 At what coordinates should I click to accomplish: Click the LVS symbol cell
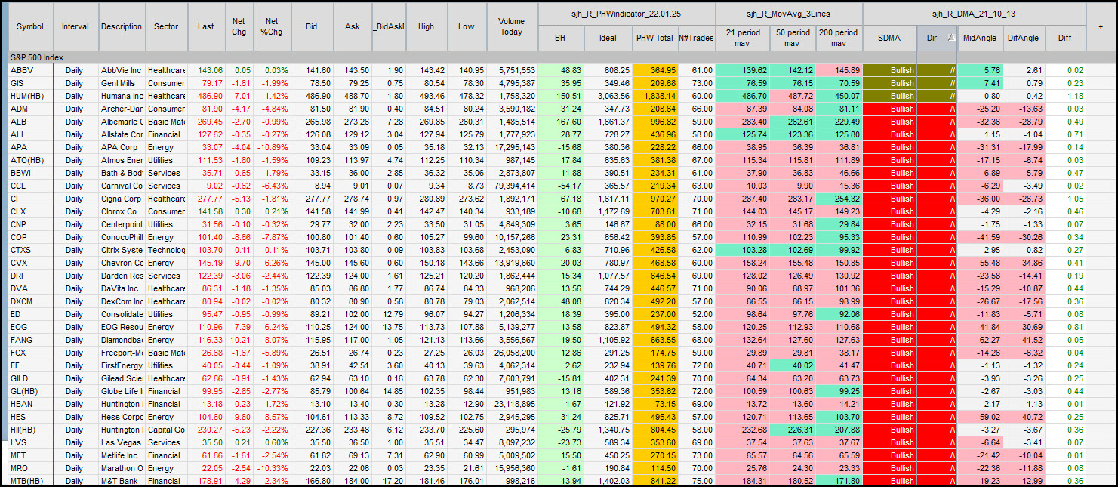pyautogui.click(x=30, y=442)
